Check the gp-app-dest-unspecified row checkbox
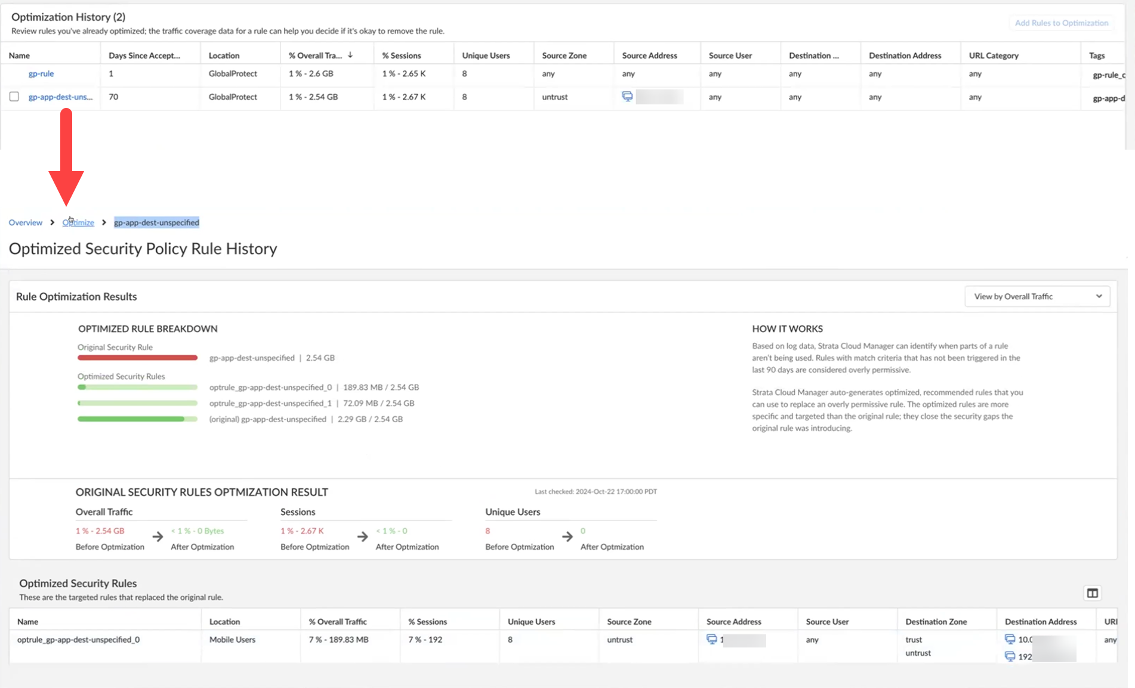 [14, 97]
